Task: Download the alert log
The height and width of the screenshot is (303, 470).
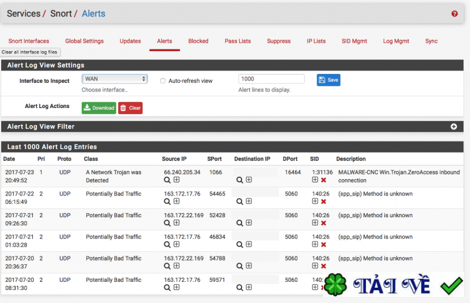Action: (x=99, y=108)
